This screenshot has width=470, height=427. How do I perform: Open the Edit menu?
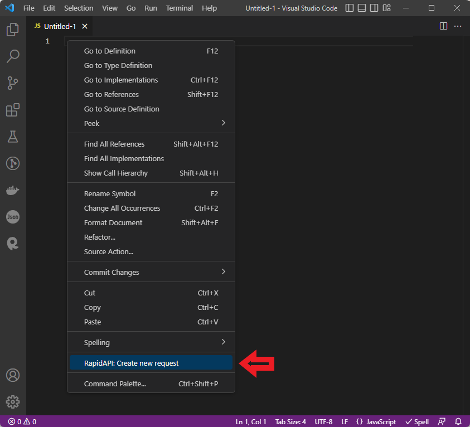point(49,8)
